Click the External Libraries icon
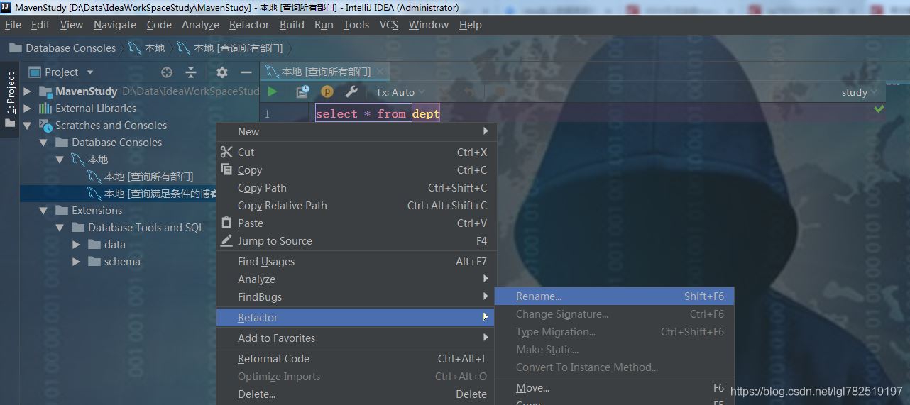Screen dimensions: 910x405 click(45, 109)
